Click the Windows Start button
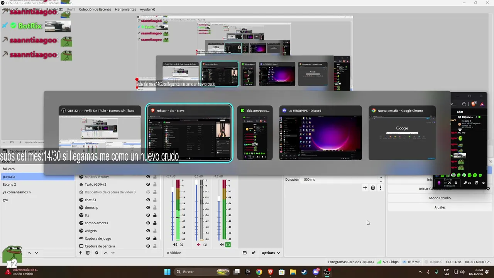Image resolution: width=494 pixels, height=278 pixels. [x=167, y=272]
